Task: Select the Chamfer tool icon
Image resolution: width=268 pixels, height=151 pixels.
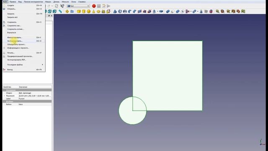Action: (135, 11)
